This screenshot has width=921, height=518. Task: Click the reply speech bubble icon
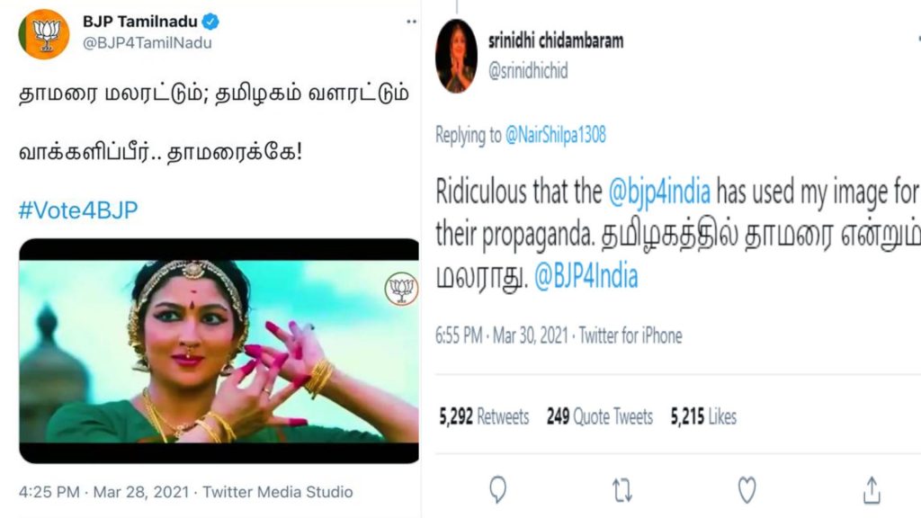(x=497, y=489)
